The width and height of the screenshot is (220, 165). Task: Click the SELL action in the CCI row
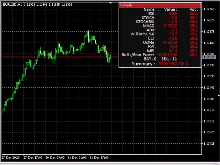click(194, 38)
